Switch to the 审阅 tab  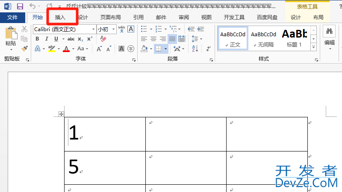click(184, 17)
